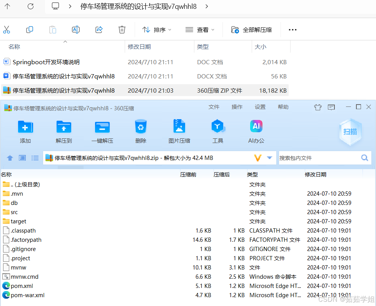376x306 pixels.
Task: Click the 全部解压缩 extract all button
Action: click(x=251, y=30)
